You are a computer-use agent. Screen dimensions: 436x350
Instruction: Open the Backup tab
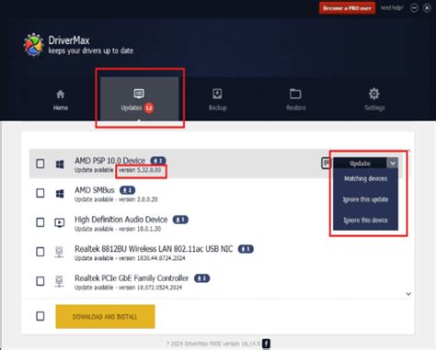tap(217, 99)
